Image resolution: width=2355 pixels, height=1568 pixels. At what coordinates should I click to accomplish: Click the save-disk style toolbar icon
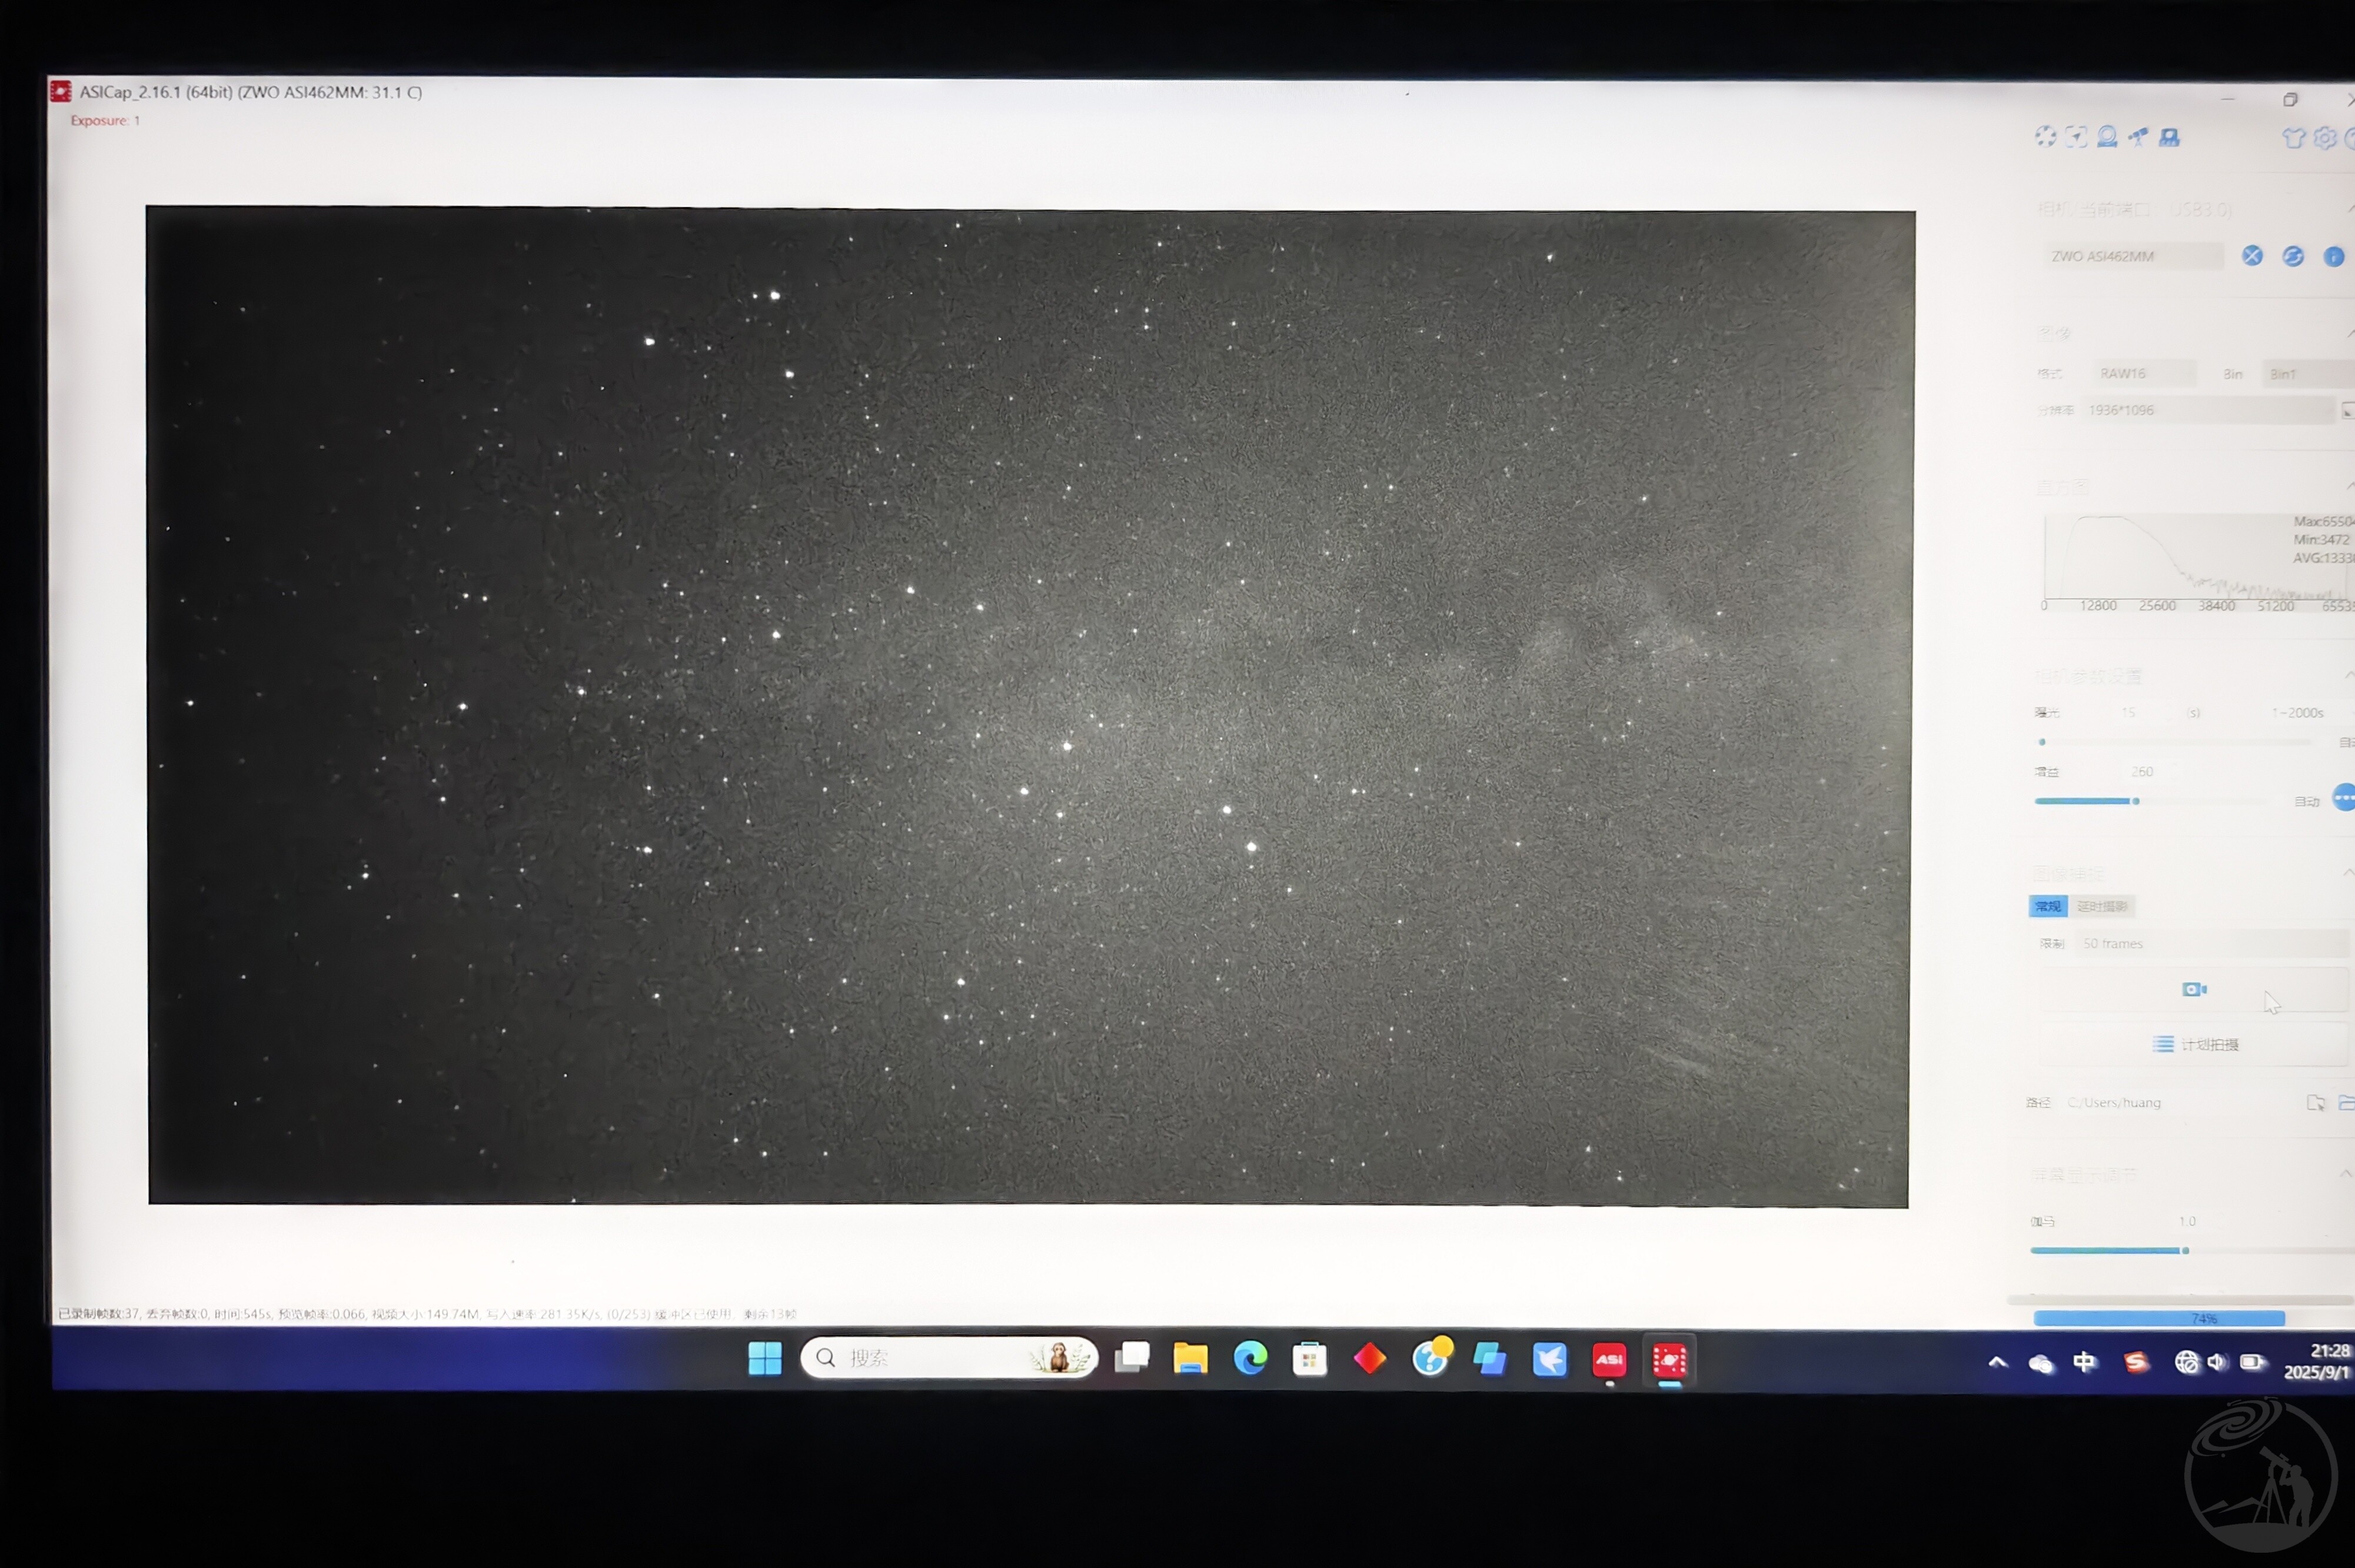(2169, 137)
